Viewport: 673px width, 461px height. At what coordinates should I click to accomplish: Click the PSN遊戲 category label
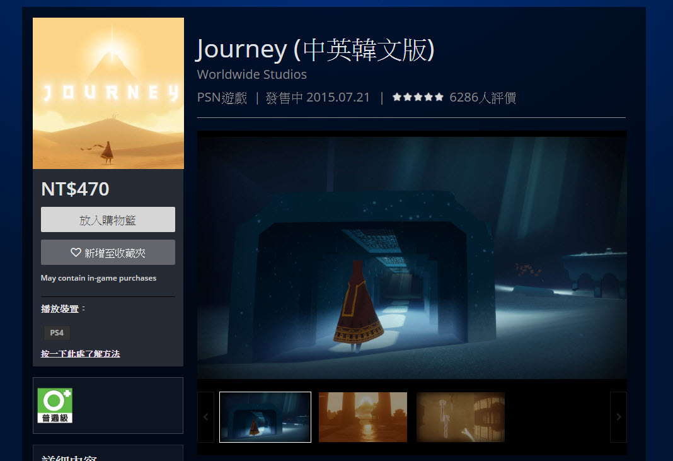pyautogui.click(x=222, y=98)
